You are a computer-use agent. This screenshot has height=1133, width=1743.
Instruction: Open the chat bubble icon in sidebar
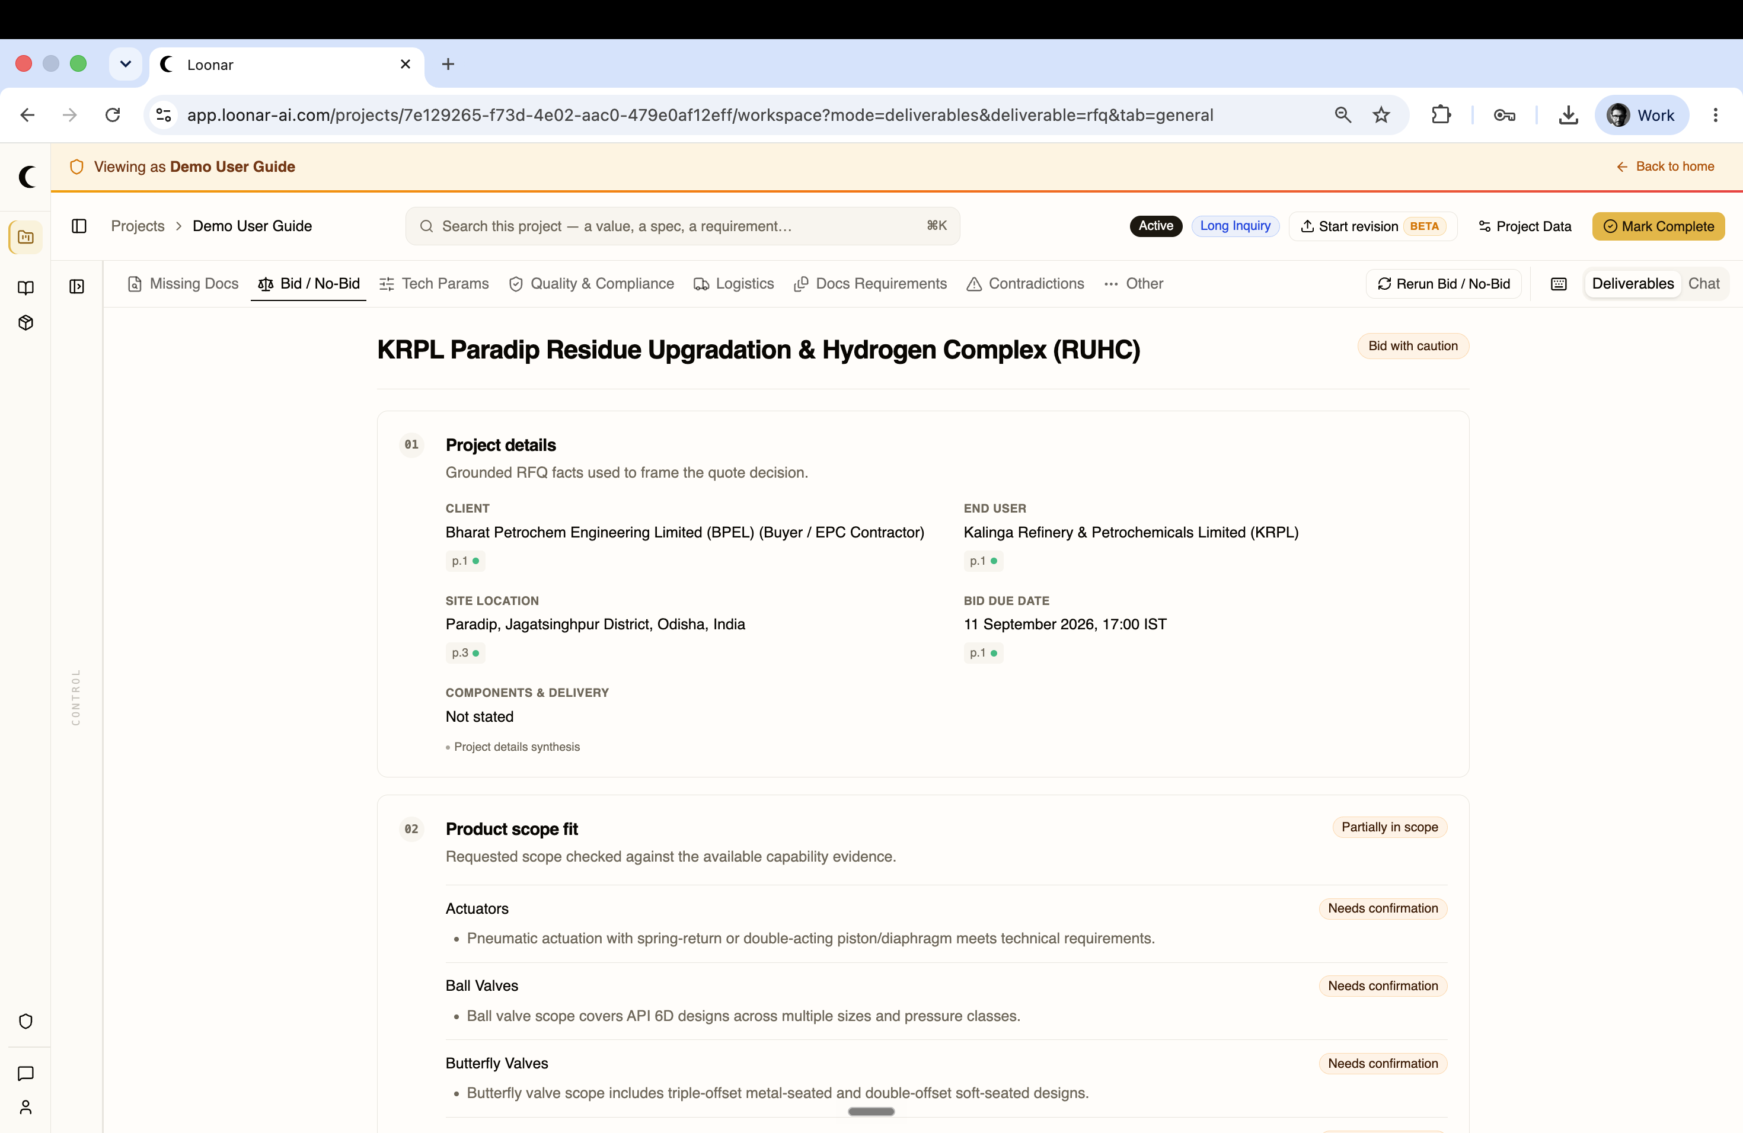point(25,1074)
